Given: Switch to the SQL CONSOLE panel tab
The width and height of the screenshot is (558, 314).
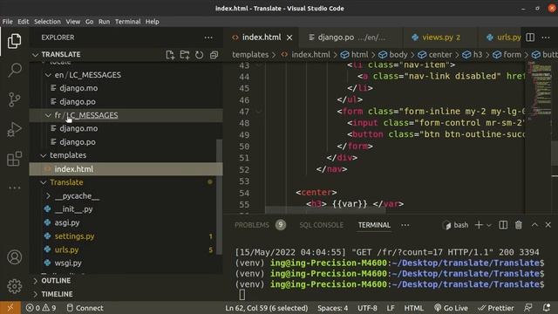Looking at the screenshot, I should coord(322,225).
